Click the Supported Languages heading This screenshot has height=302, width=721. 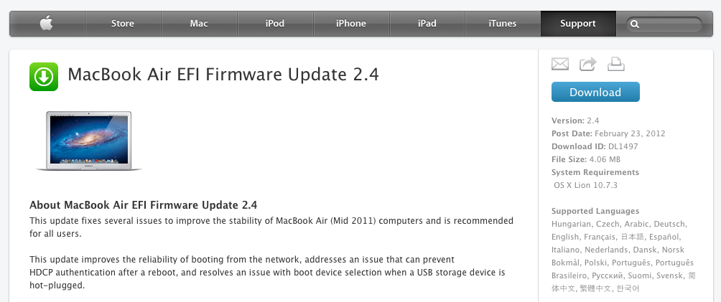click(595, 211)
